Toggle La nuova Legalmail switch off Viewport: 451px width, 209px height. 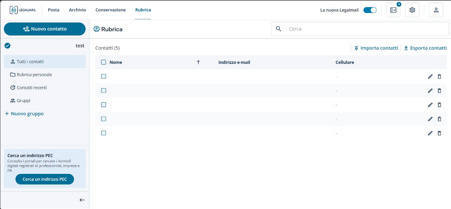[x=370, y=10]
